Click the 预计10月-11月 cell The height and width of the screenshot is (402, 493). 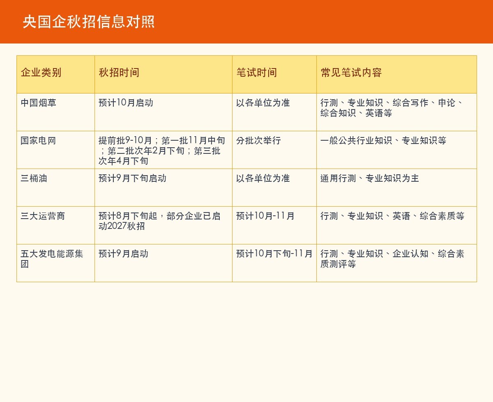click(274, 225)
